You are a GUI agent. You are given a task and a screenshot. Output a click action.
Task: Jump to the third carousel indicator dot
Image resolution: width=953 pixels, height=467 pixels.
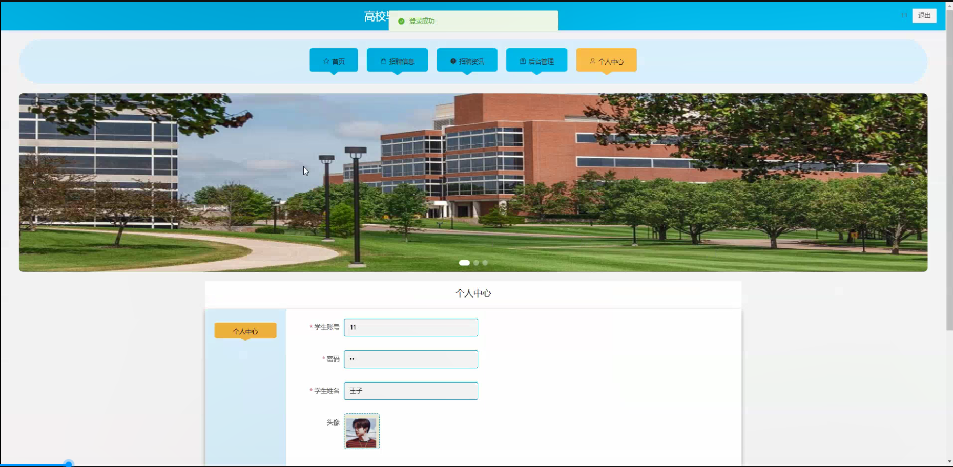(x=485, y=263)
